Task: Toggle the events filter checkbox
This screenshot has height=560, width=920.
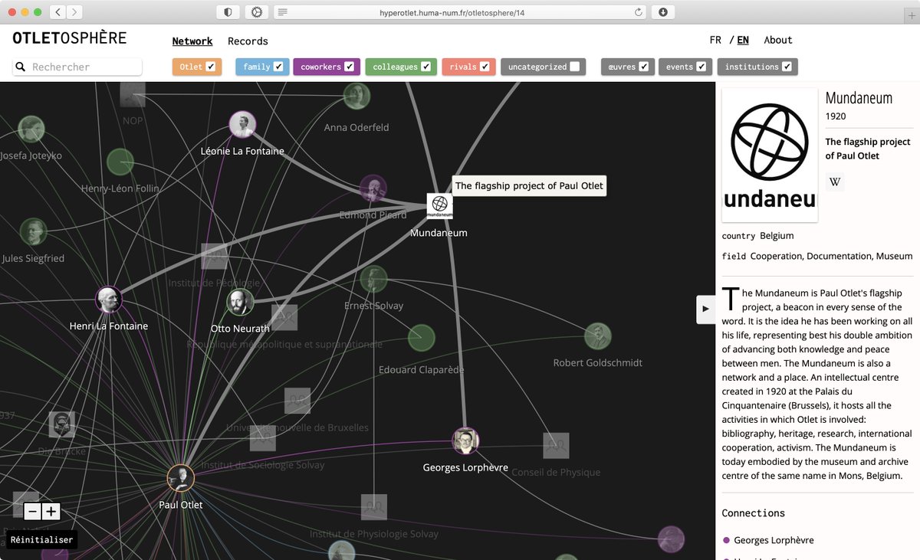Action: click(x=701, y=67)
